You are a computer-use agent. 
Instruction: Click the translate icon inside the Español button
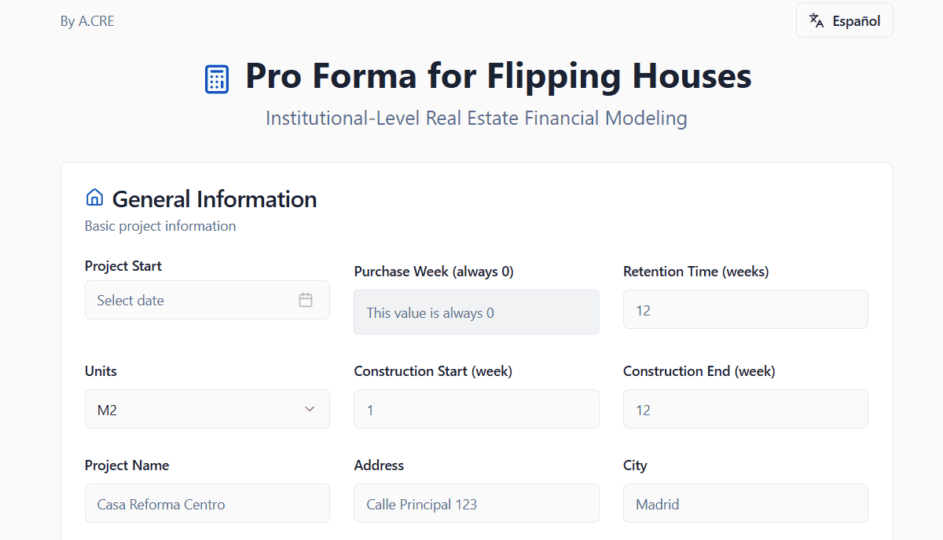click(x=816, y=20)
